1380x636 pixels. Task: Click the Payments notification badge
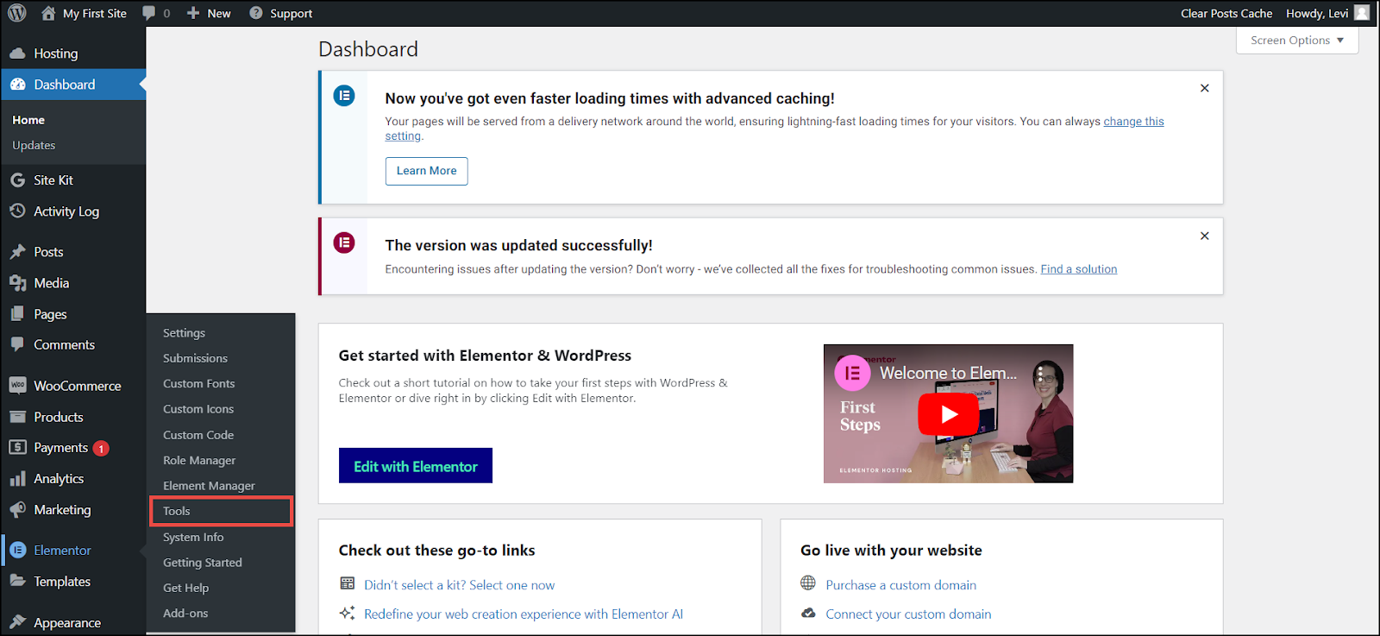(x=101, y=449)
